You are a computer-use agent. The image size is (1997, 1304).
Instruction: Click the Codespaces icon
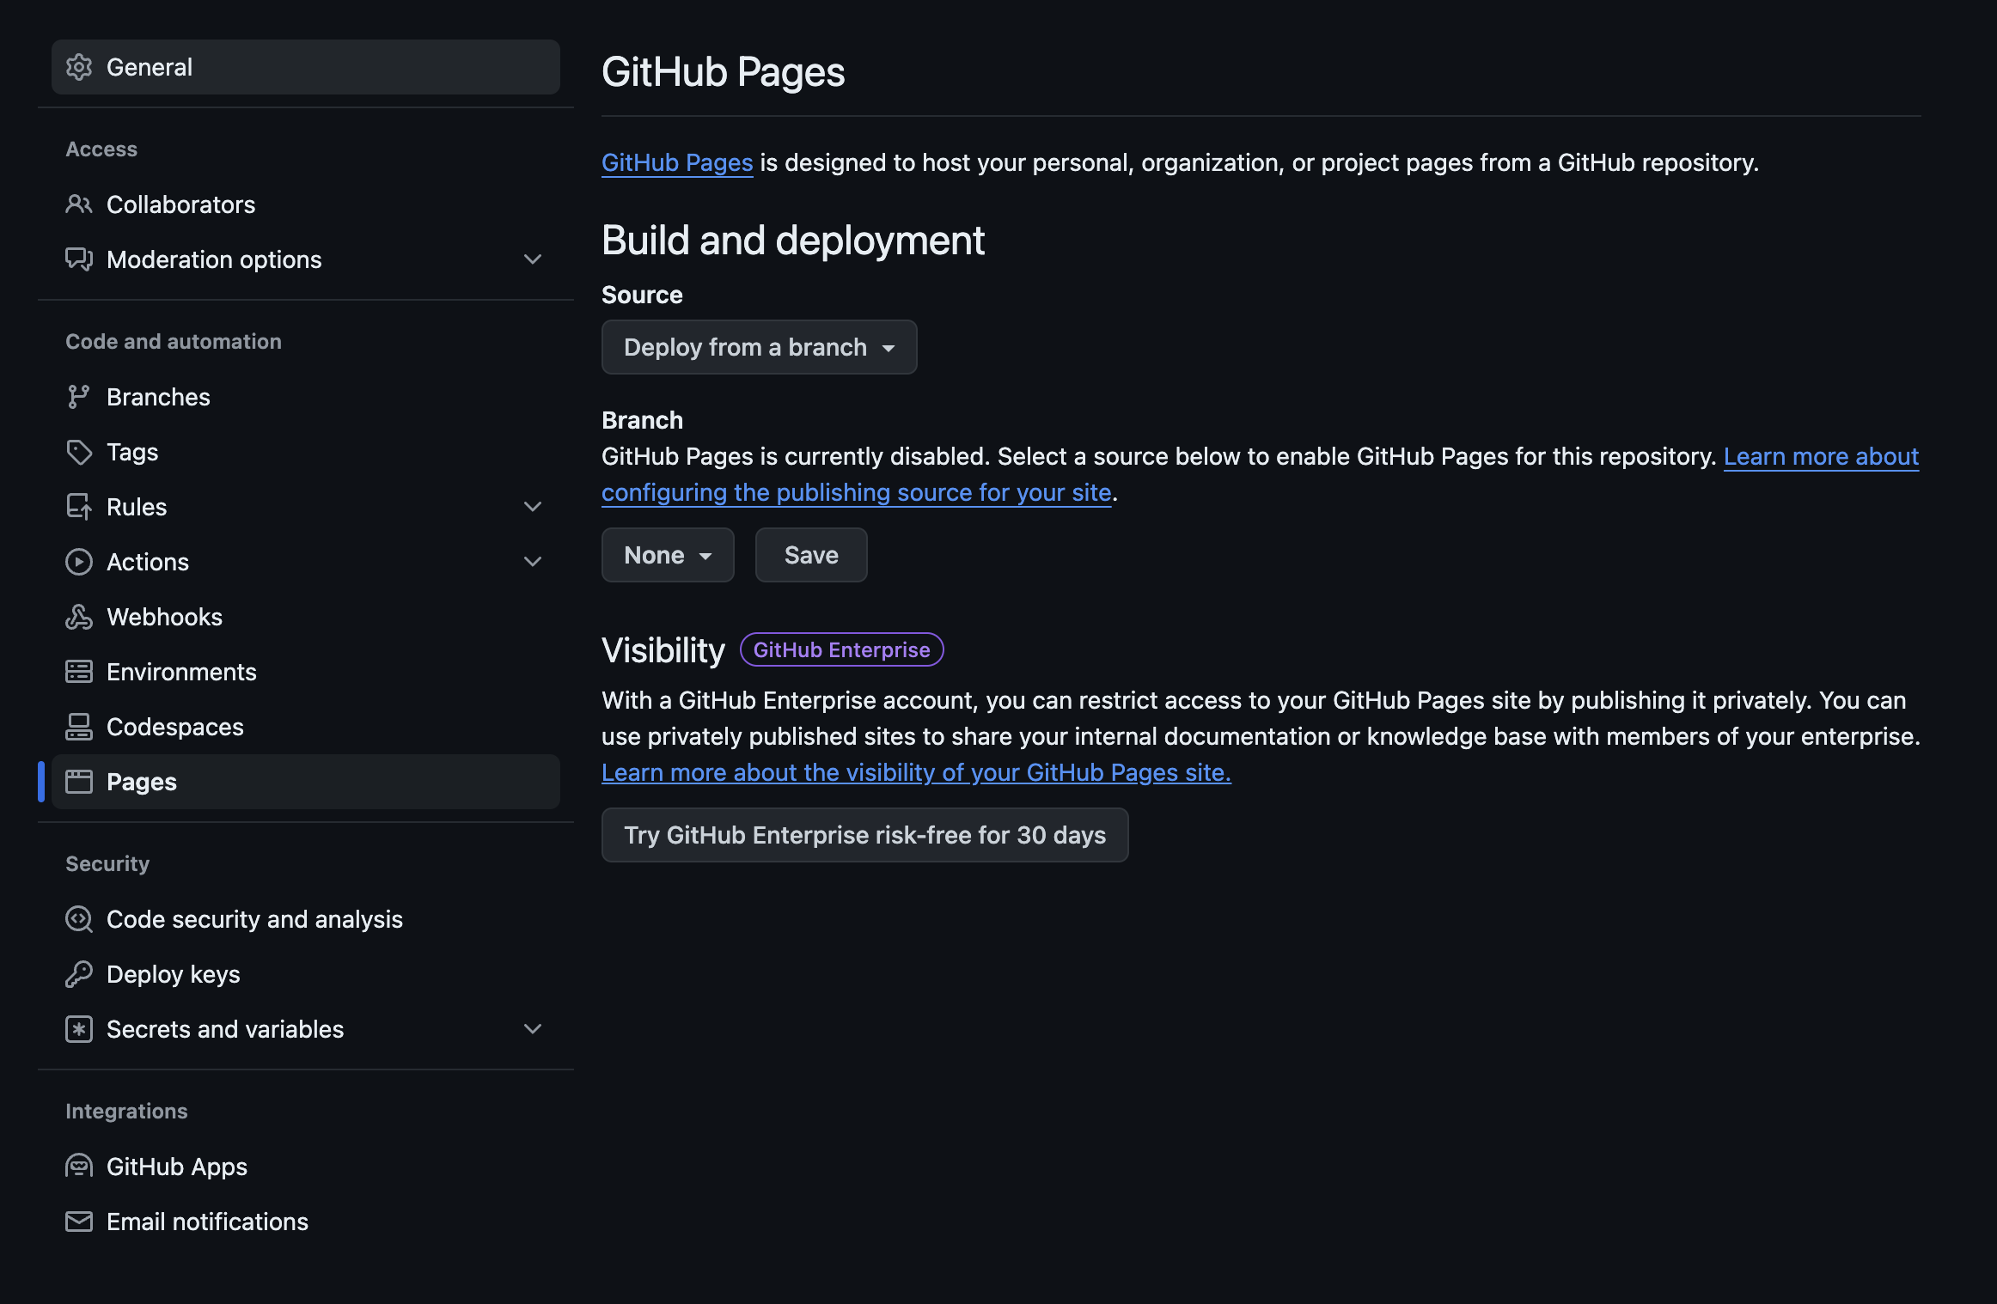click(x=79, y=727)
